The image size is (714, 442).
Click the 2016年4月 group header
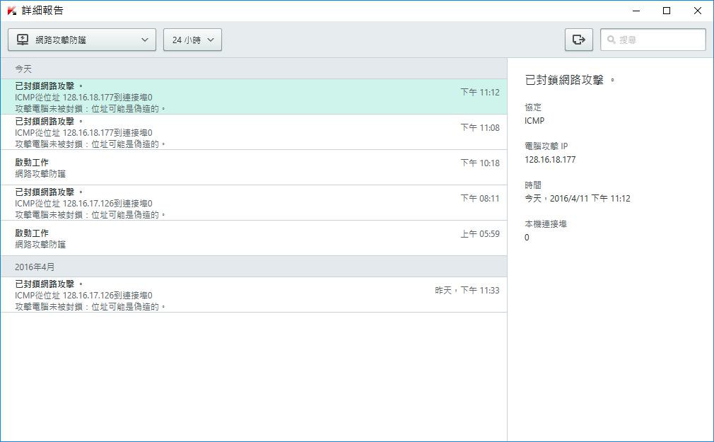click(x=254, y=267)
